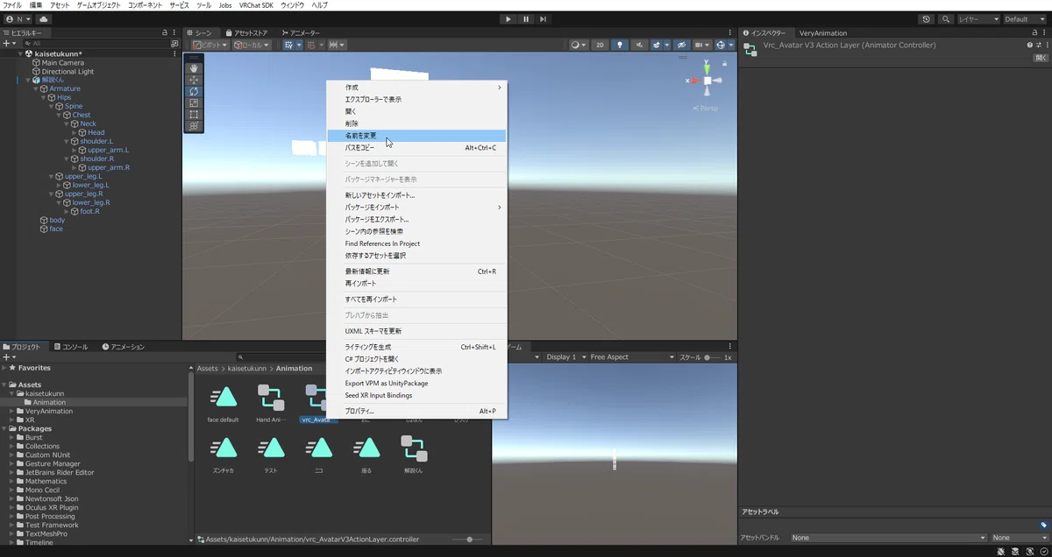Expand the VeryAnimation folder in project tree
Viewport: 1052px width, 557px height.
coord(12,411)
